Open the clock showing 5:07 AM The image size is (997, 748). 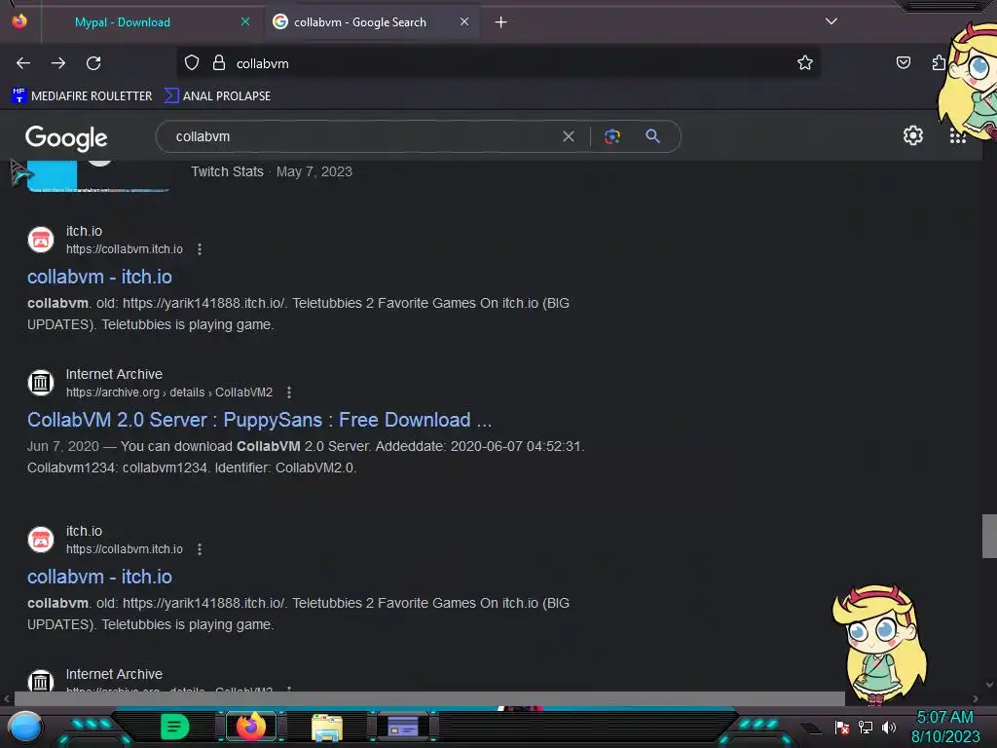pos(945,727)
